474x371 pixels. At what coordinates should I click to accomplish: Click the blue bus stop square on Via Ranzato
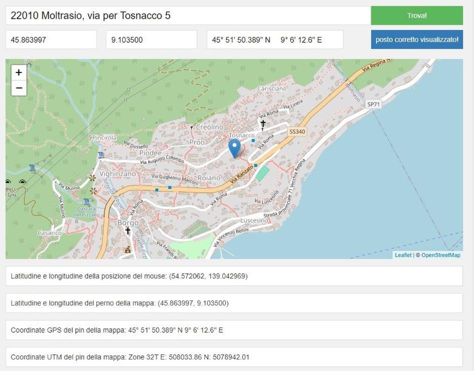pyautogui.click(x=256, y=165)
